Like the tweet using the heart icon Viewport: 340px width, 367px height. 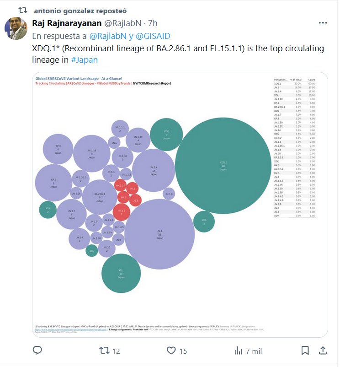(x=171, y=351)
